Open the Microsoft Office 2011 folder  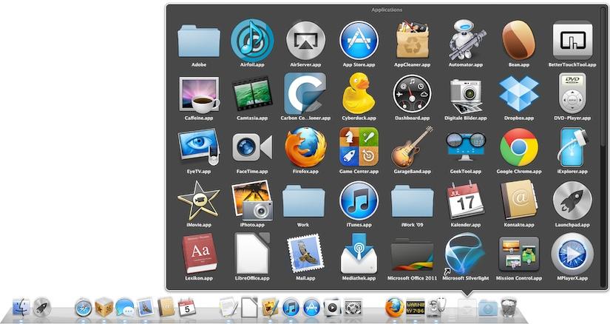(412, 256)
